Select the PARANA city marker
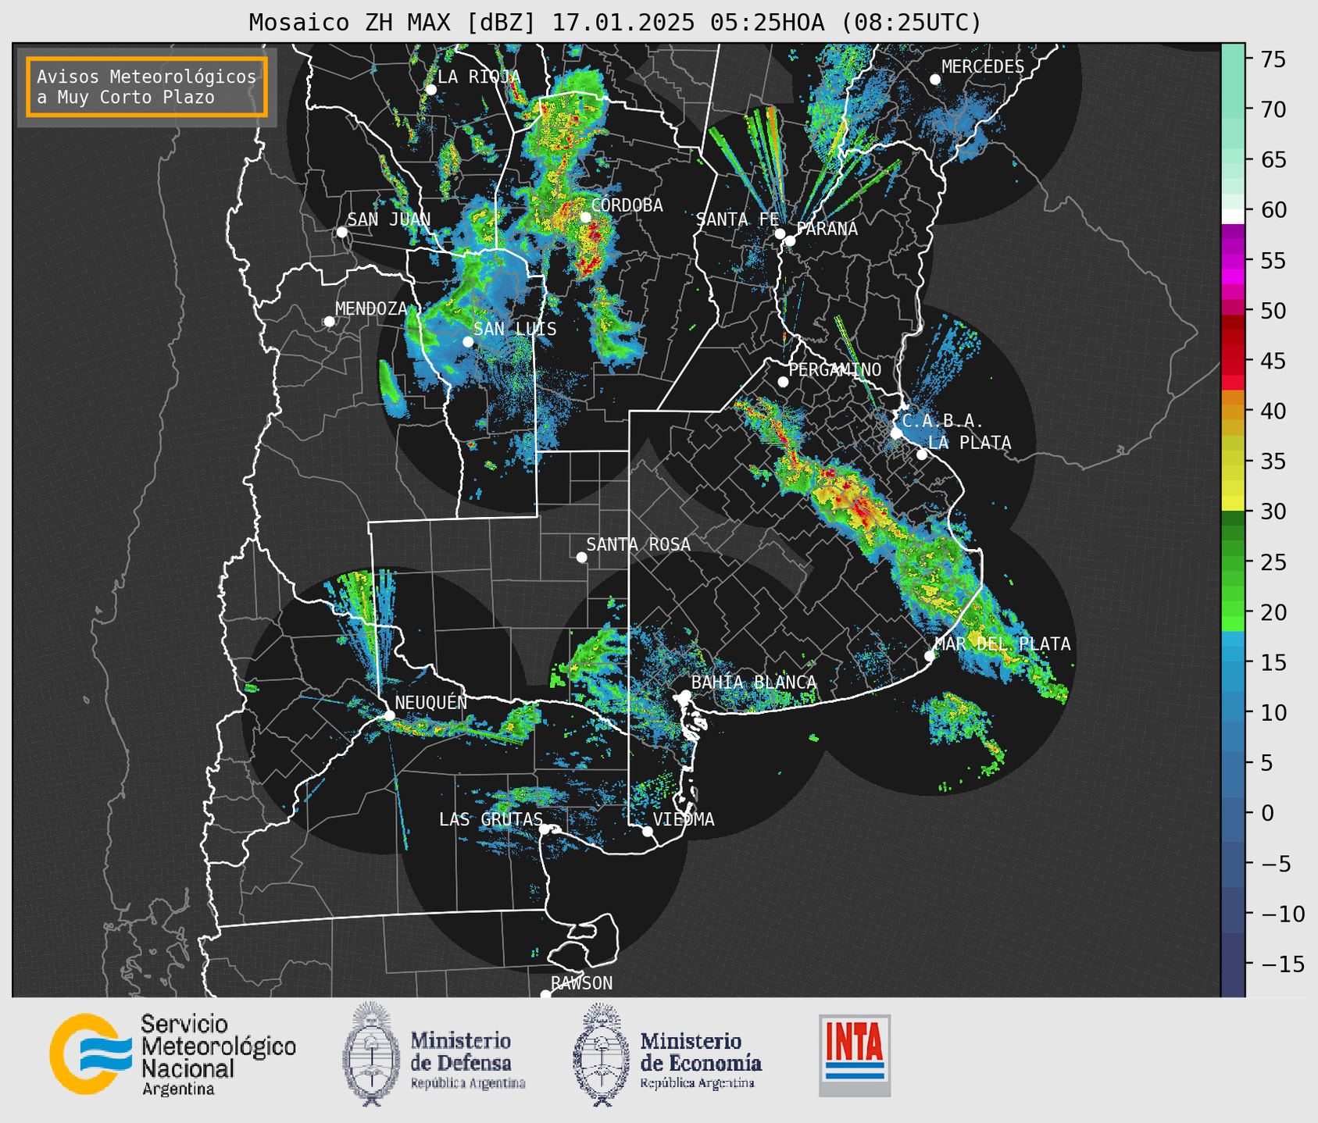Viewport: 1318px width, 1123px height. 790,241
